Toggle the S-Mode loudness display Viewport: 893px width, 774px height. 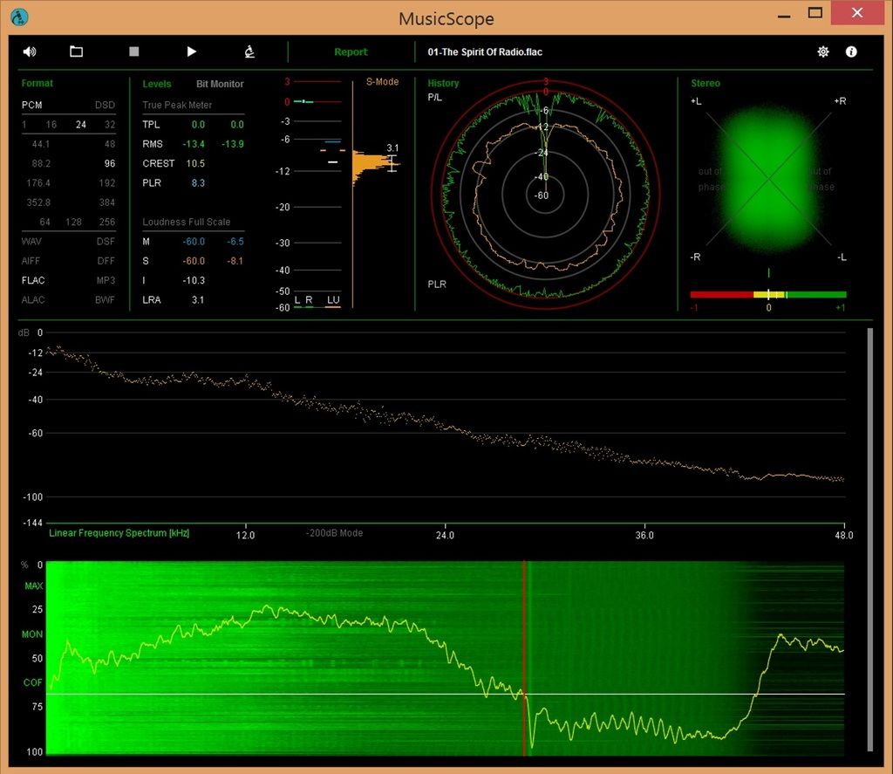(382, 82)
